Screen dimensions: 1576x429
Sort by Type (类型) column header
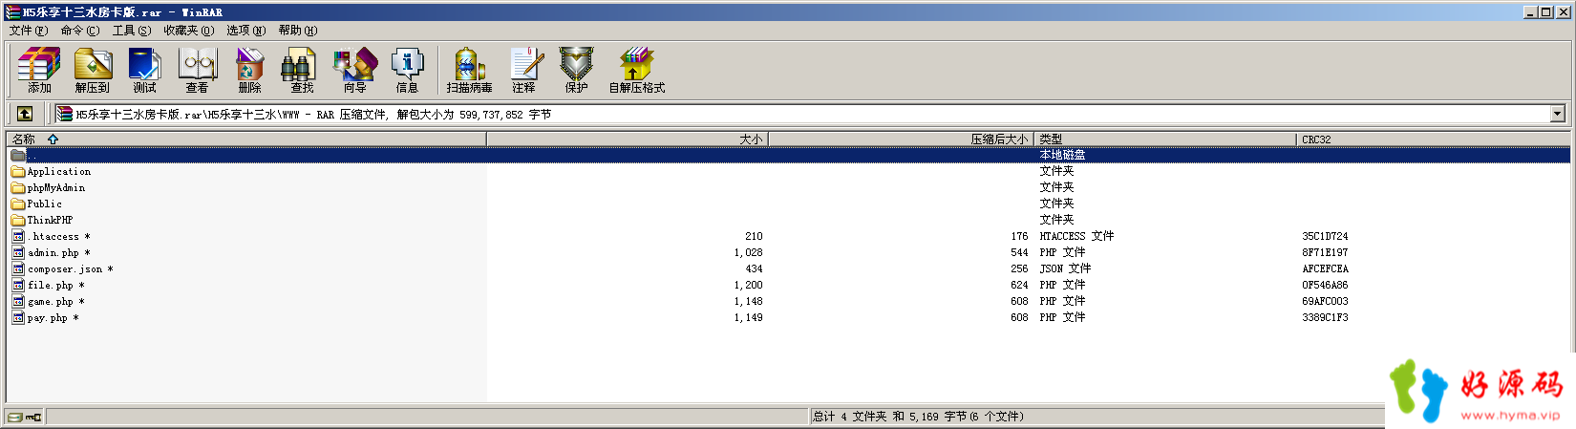coord(1166,139)
